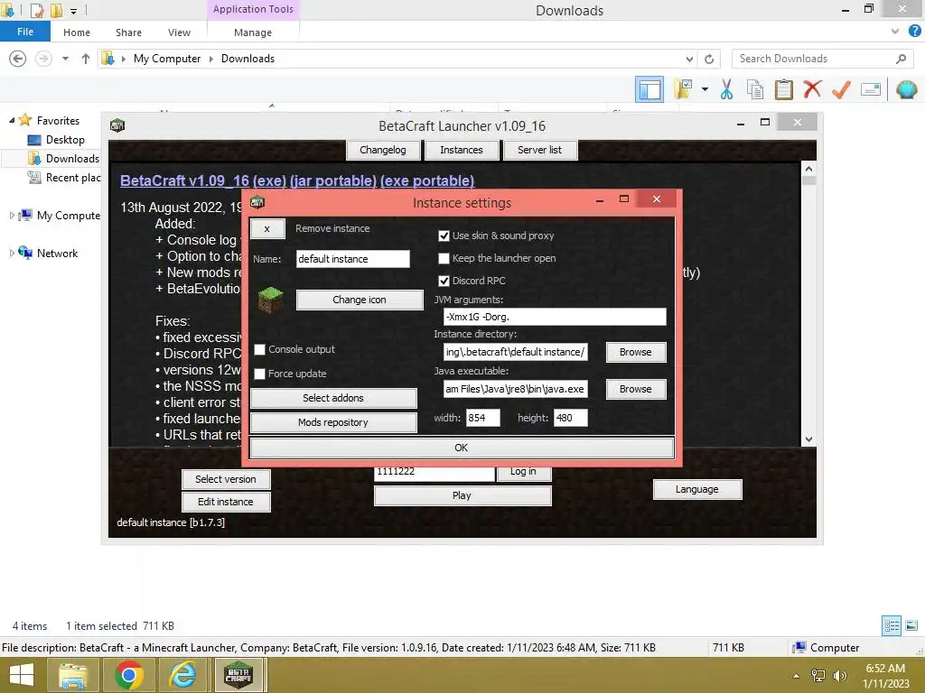925x693 pixels.
Task: Enable the Force update checkbox
Action: point(259,374)
